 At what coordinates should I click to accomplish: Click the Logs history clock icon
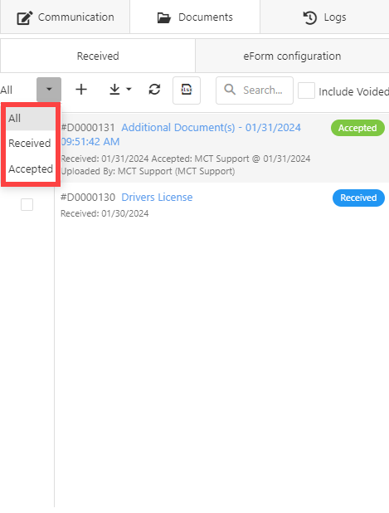[309, 17]
